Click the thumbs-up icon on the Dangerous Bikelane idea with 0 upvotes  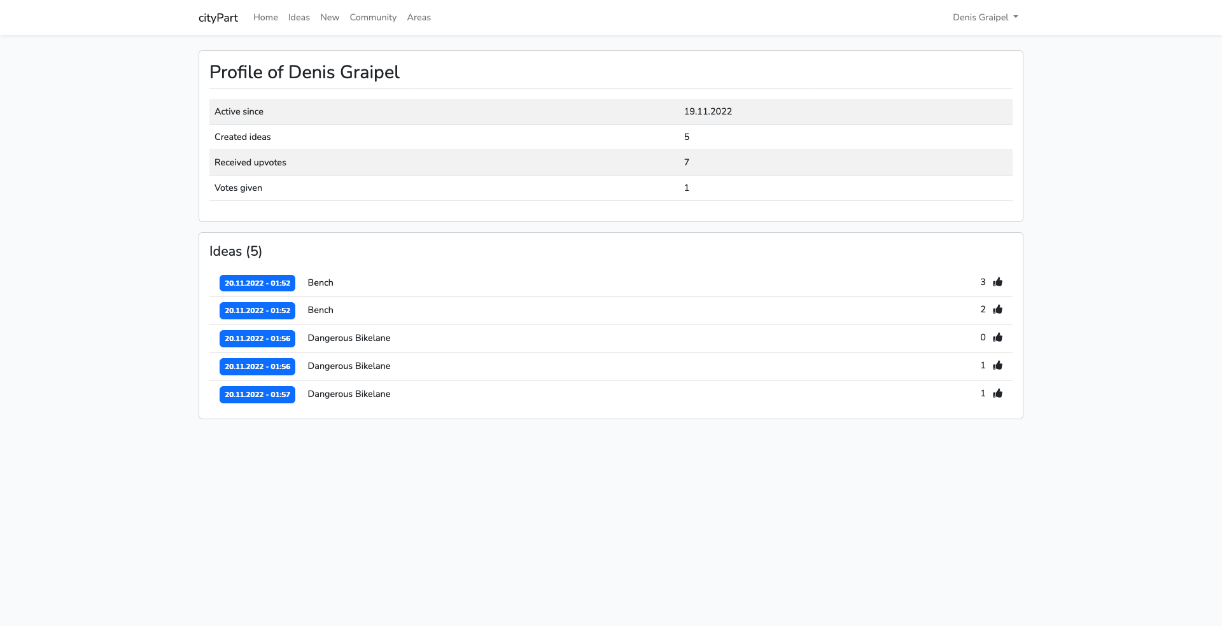pyautogui.click(x=997, y=337)
